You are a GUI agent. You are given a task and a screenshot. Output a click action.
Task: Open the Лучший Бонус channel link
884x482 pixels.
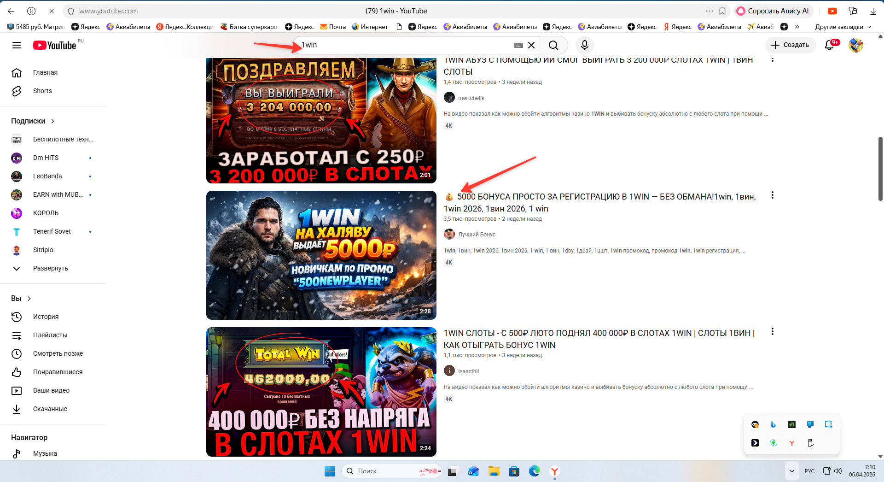[477, 235]
